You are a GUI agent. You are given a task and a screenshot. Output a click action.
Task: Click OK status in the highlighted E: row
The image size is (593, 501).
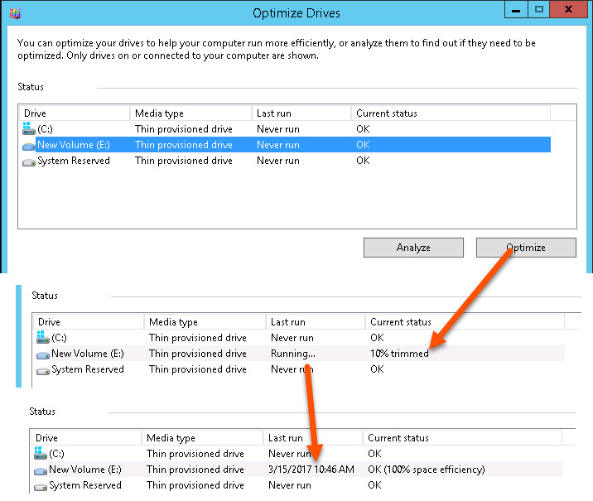coord(363,145)
